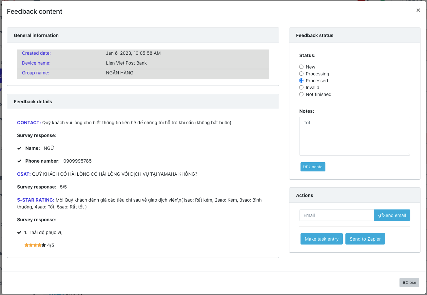427x295 pixels.
Task: Click the CONTACT question label
Action: [x=29, y=123]
